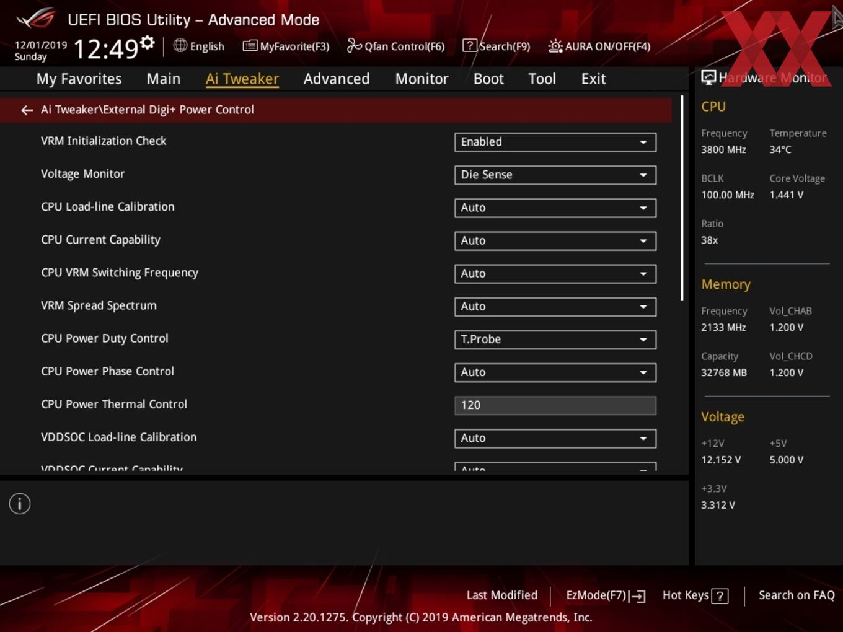Select CPU Power Thermal Control label
The height and width of the screenshot is (632, 843).
[x=114, y=404]
